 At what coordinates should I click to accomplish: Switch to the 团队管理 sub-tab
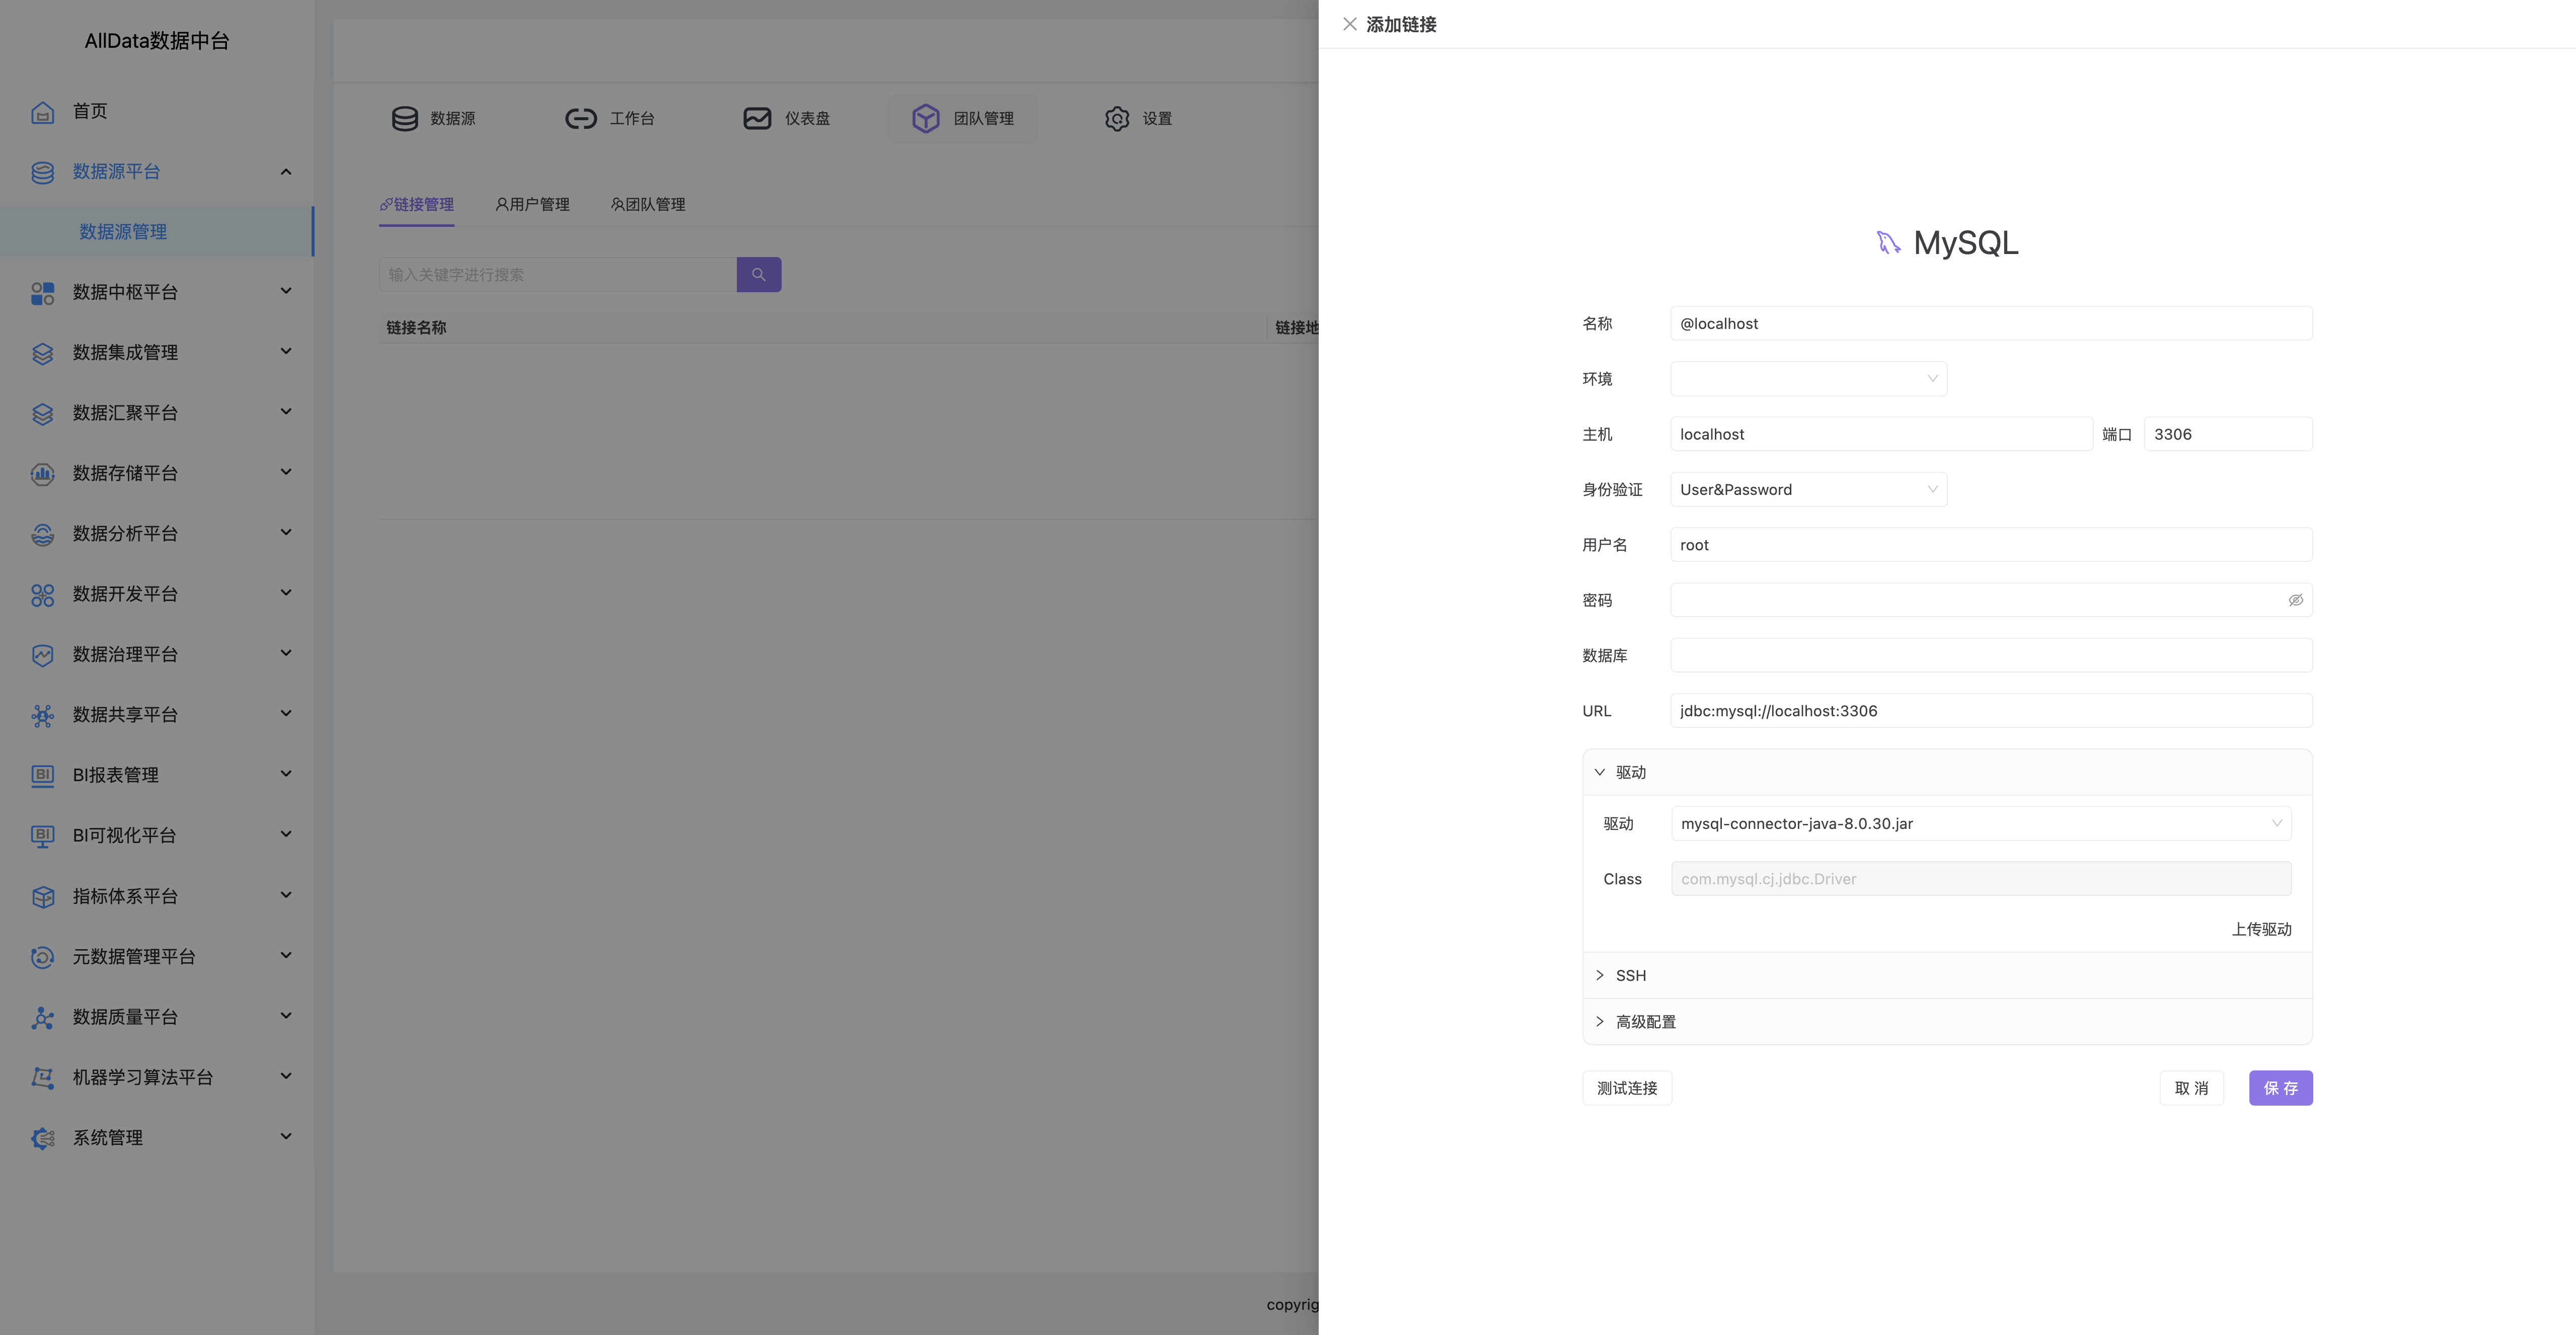(648, 204)
